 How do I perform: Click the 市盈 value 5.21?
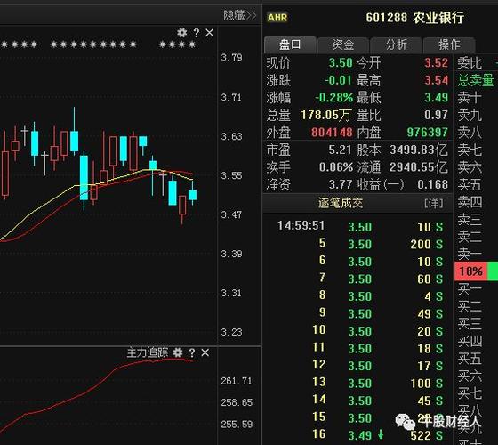click(x=340, y=150)
